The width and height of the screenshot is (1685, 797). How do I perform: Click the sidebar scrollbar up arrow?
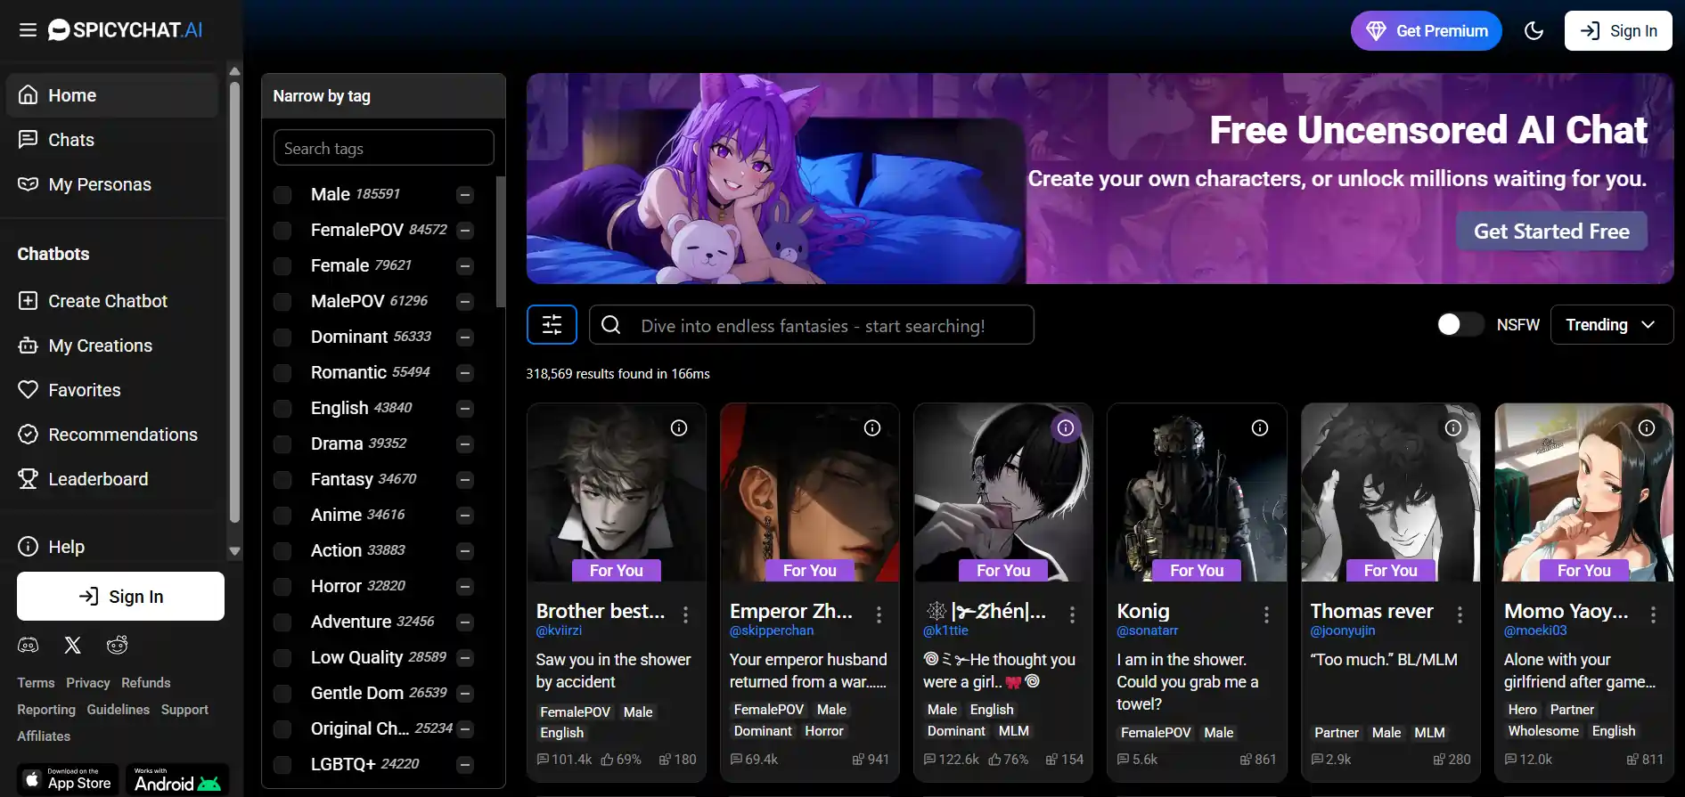[x=235, y=71]
